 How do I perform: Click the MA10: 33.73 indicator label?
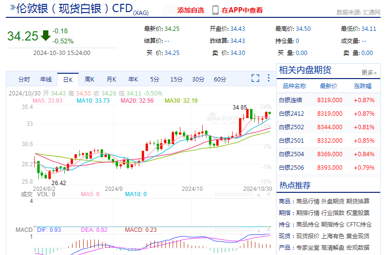pos(93,101)
